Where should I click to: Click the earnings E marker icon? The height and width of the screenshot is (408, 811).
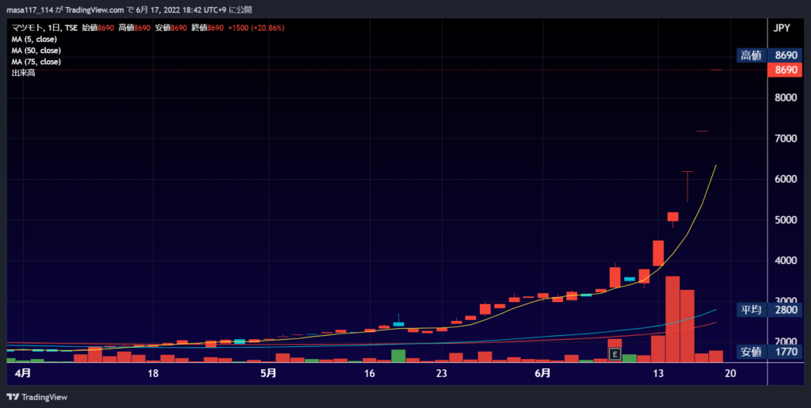pos(615,354)
